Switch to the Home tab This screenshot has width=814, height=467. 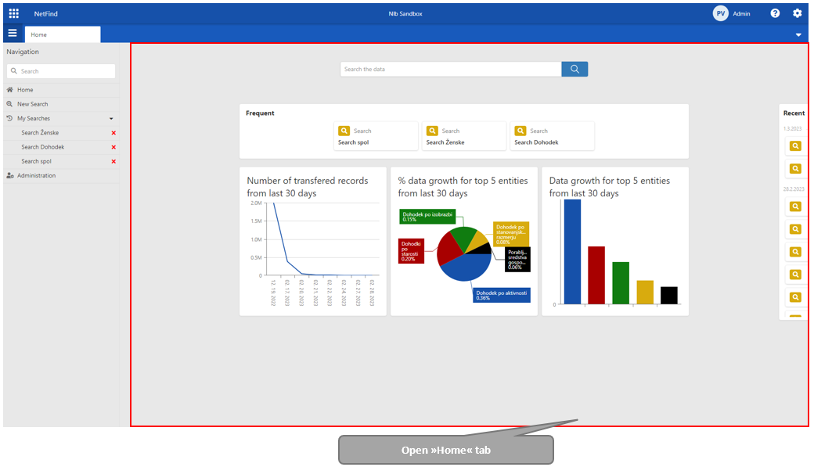tap(62, 34)
